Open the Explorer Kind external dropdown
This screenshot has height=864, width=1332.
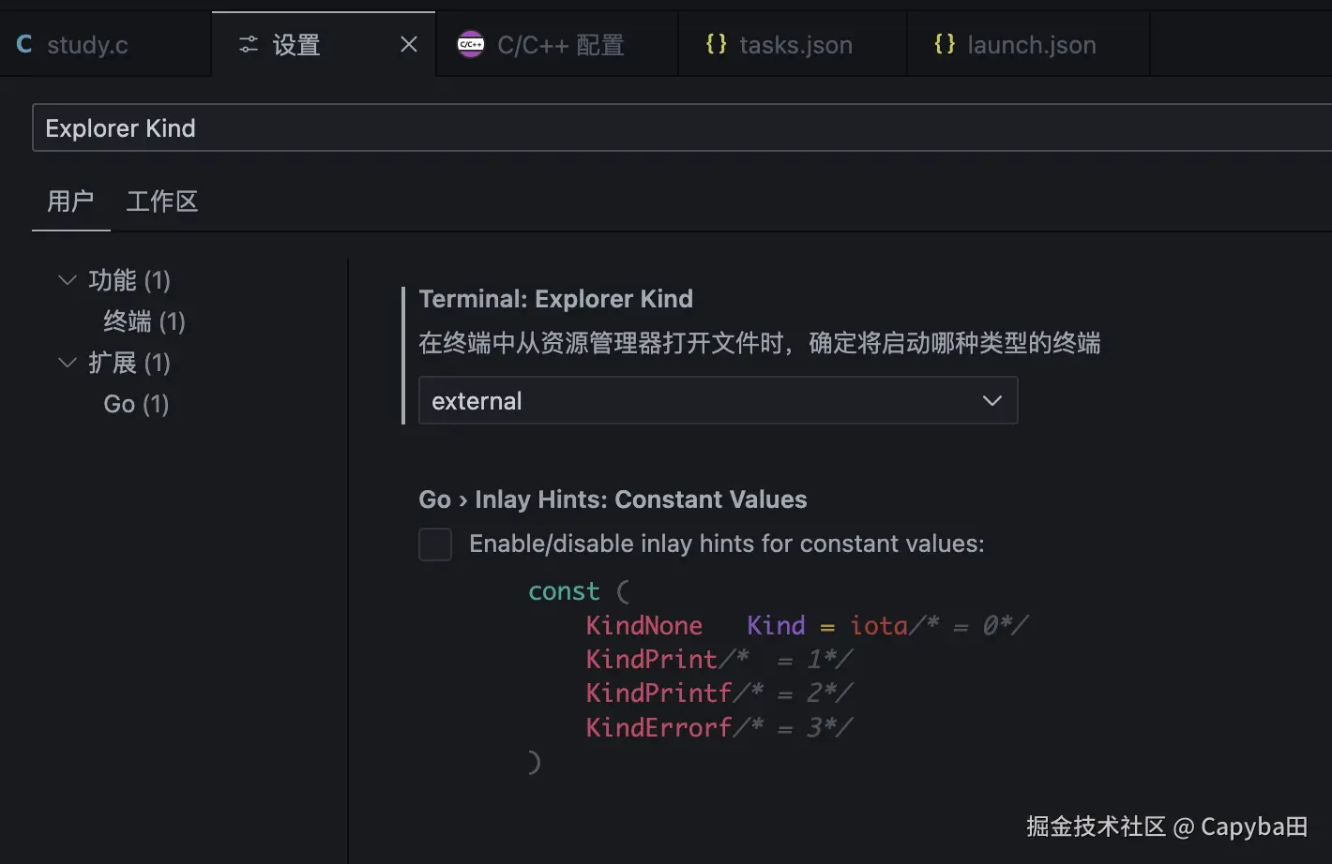point(718,401)
